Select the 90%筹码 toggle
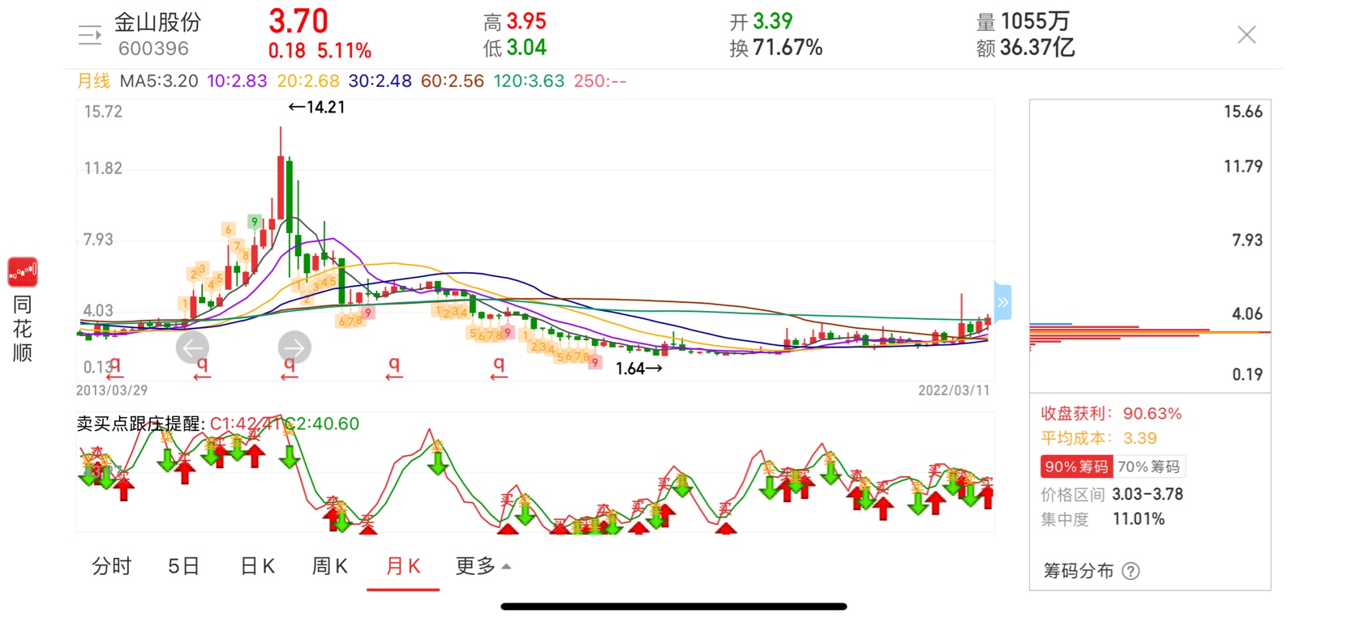 pos(1076,466)
